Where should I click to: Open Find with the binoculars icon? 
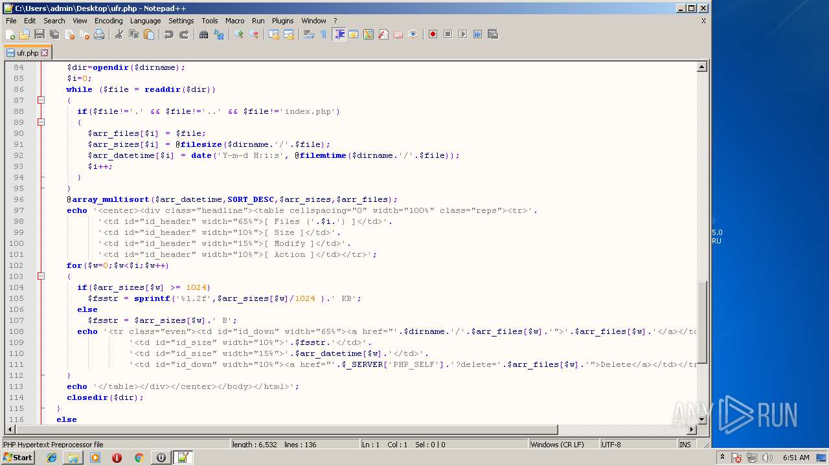coord(204,34)
